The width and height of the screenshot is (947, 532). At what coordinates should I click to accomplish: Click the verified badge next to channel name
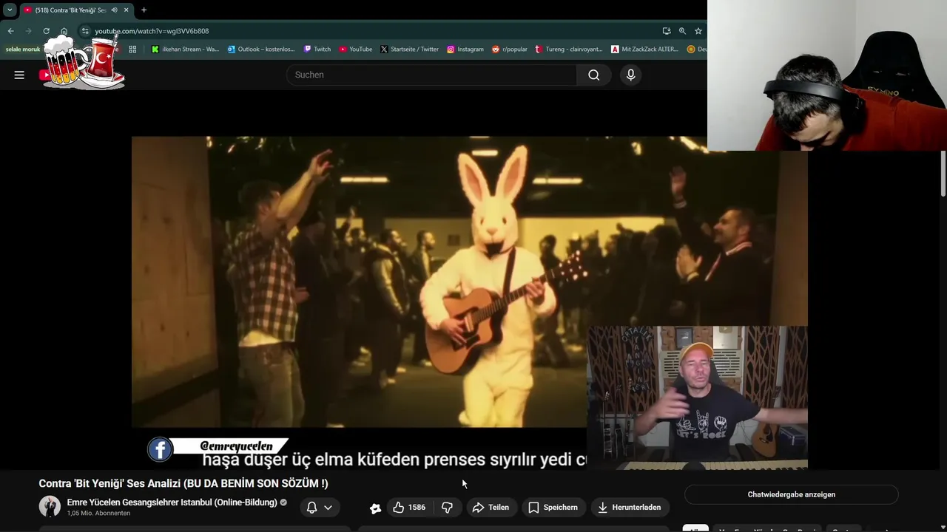click(x=283, y=502)
